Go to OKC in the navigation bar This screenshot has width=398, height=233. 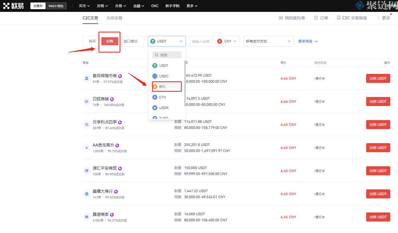point(155,6)
